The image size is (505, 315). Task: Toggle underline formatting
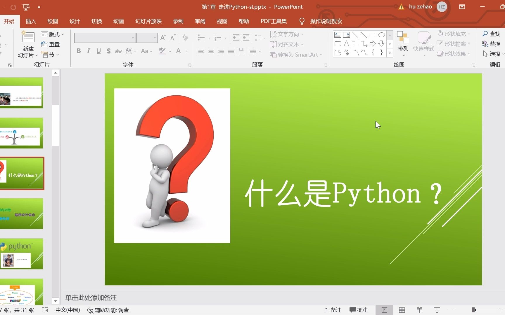pos(98,51)
